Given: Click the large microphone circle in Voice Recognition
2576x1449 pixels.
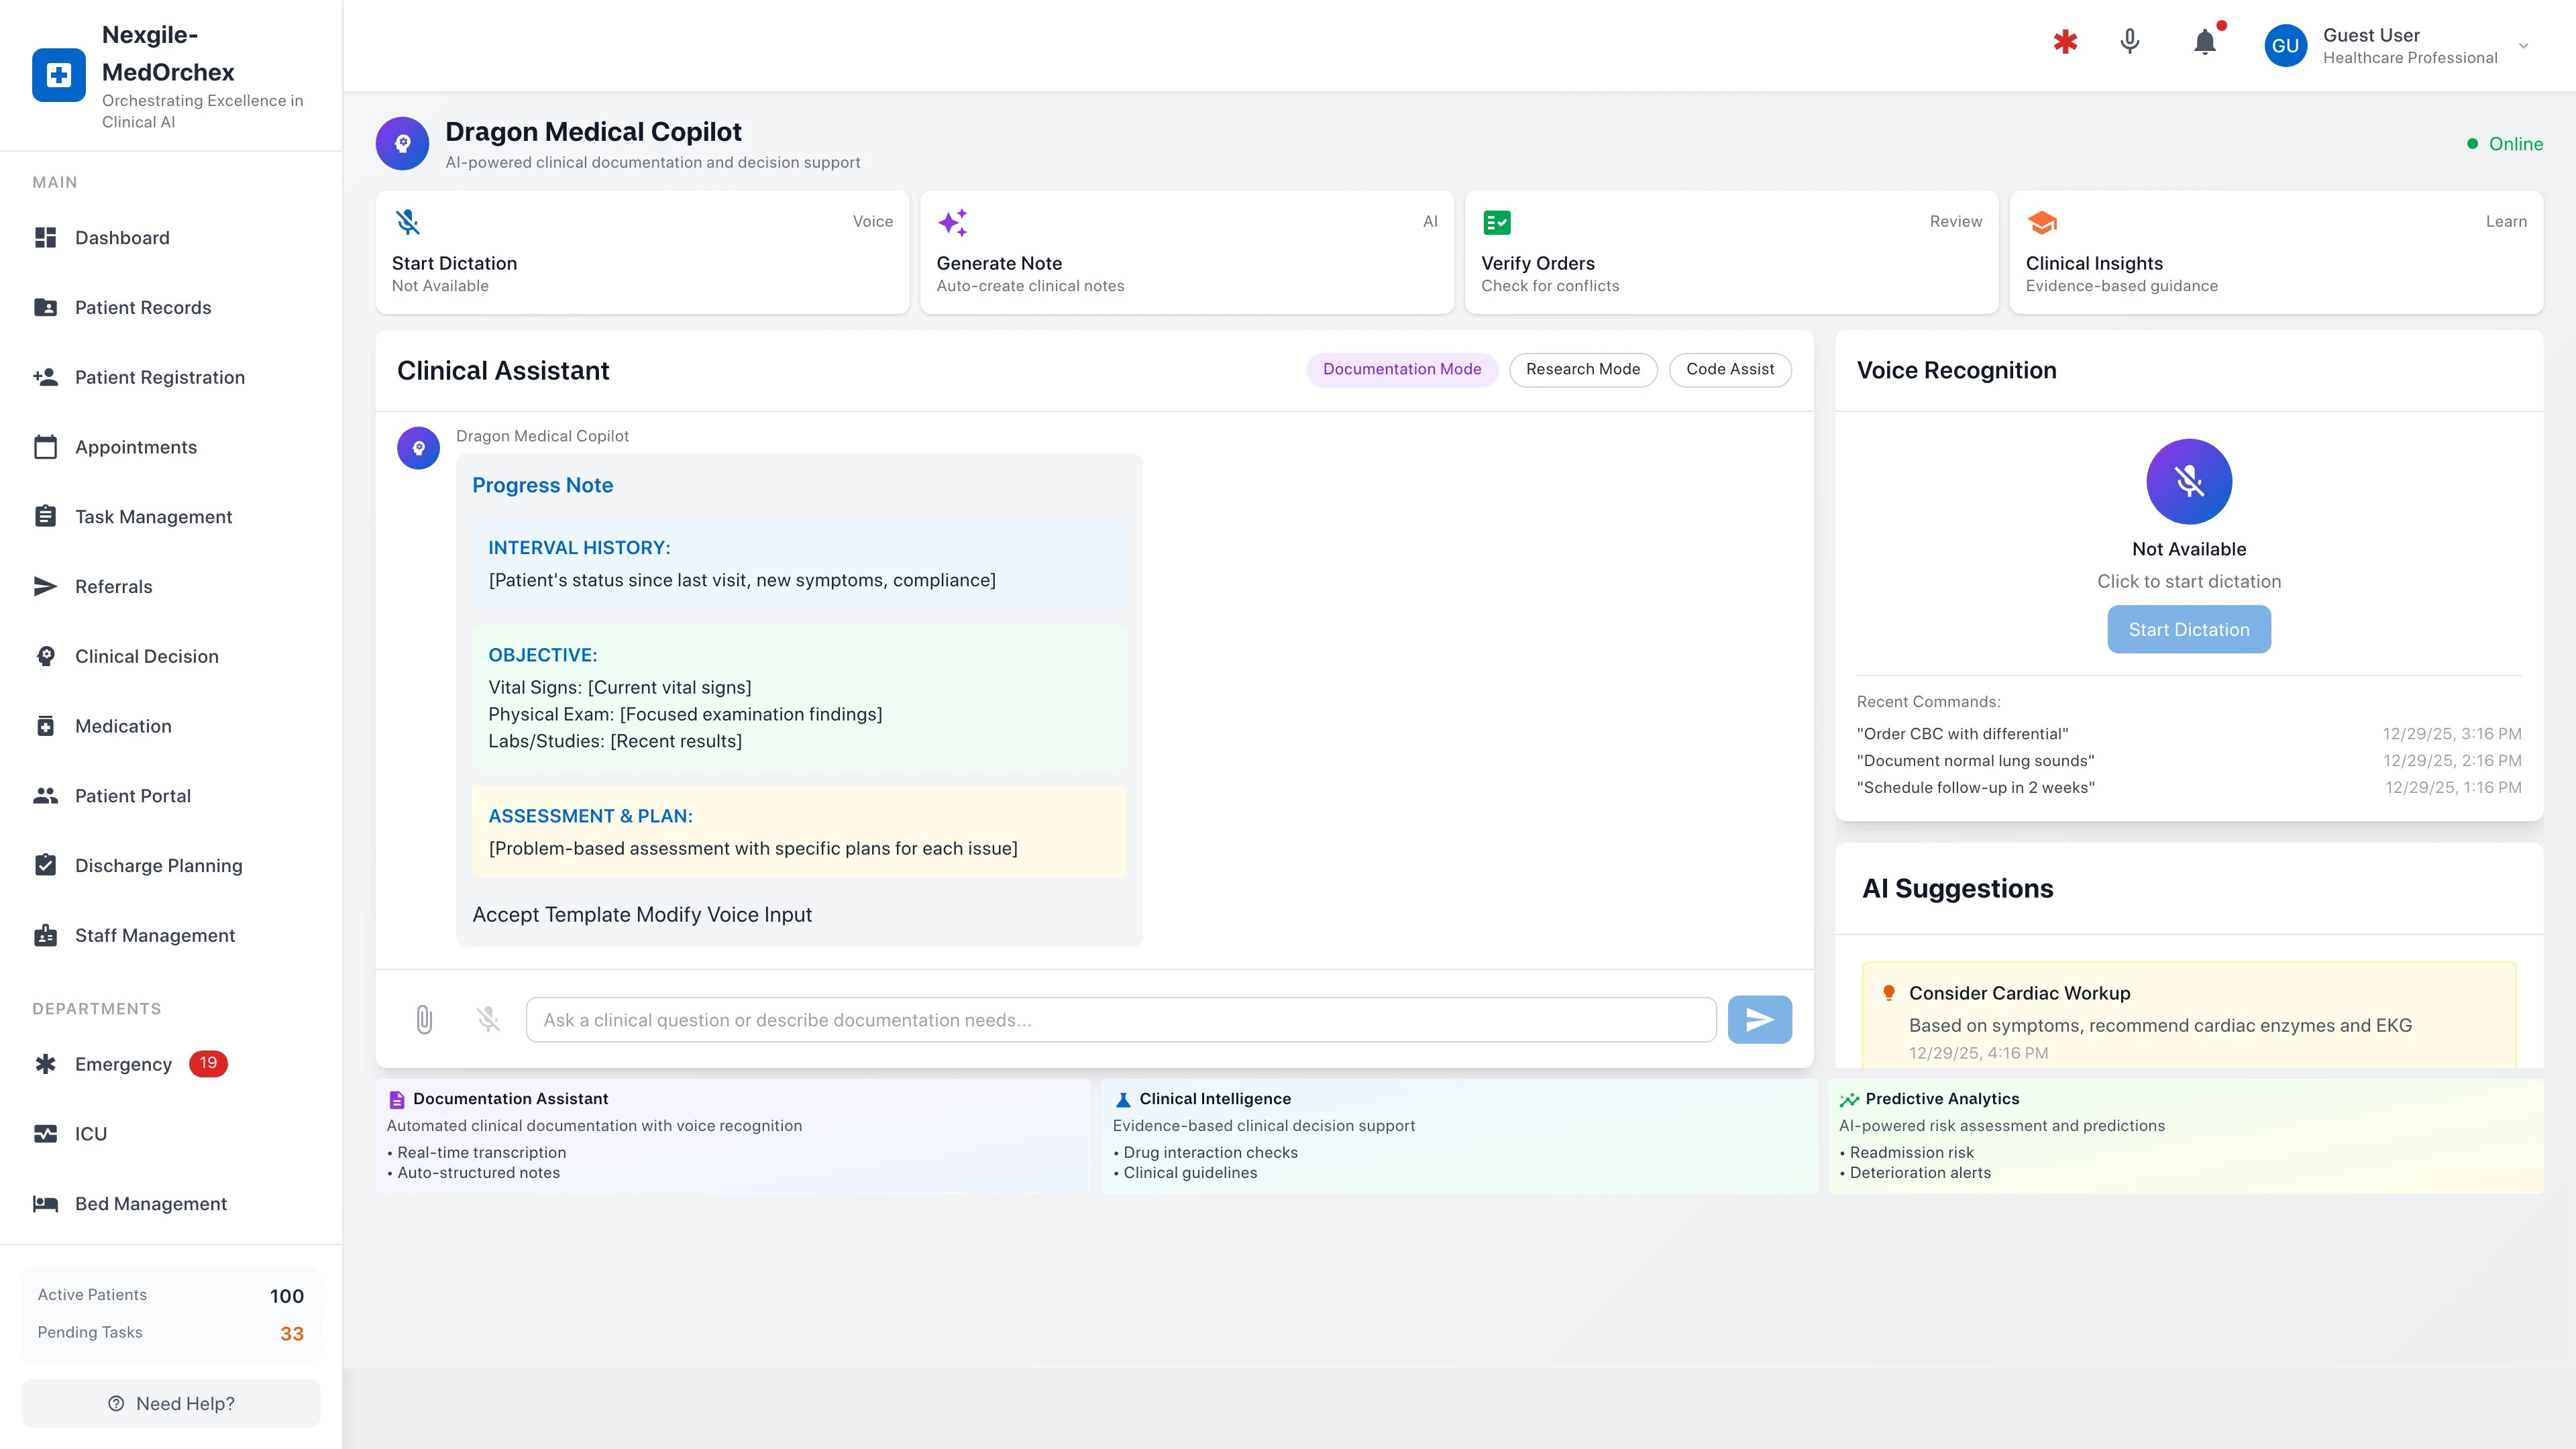Looking at the screenshot, I should pos(2189,481).
